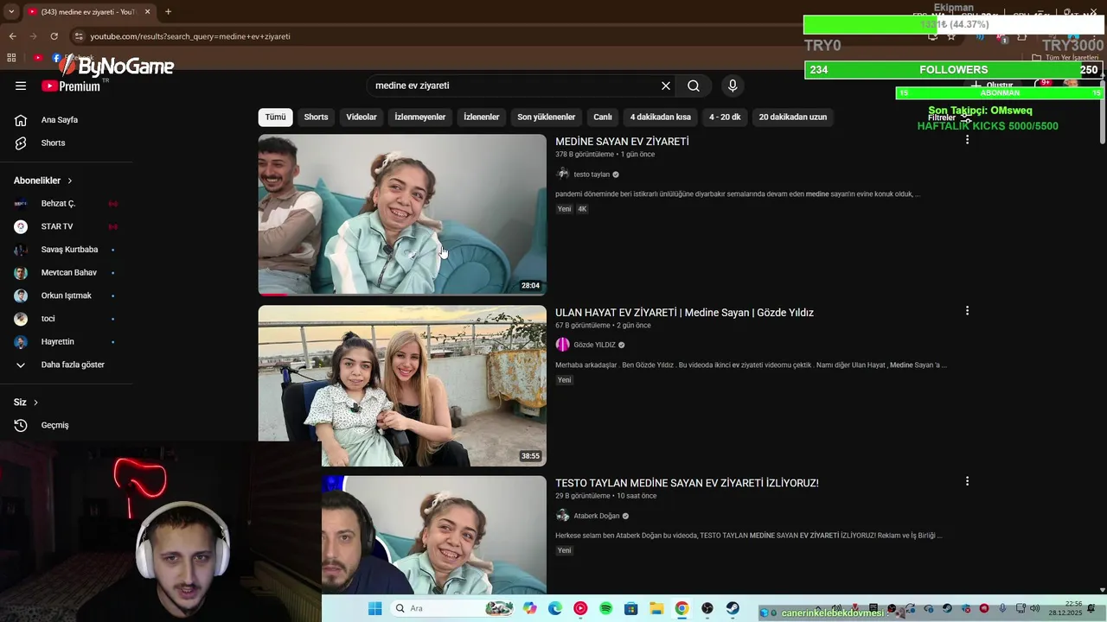Open YouTube bookmark in bookmarks bar

point(38,58)
